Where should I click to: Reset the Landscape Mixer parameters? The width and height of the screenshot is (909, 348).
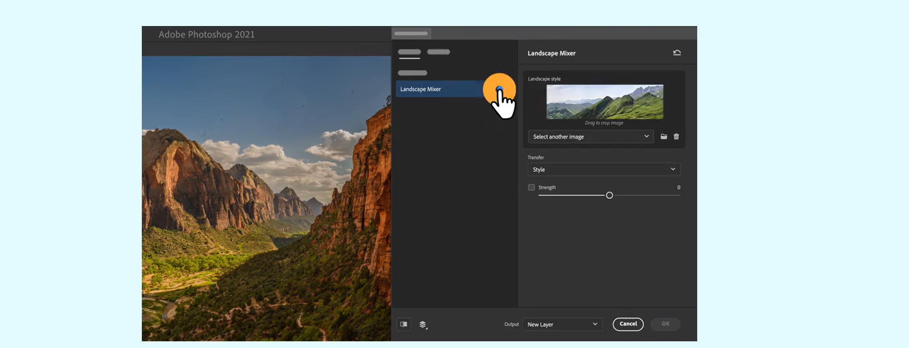[x=677, y=53]
